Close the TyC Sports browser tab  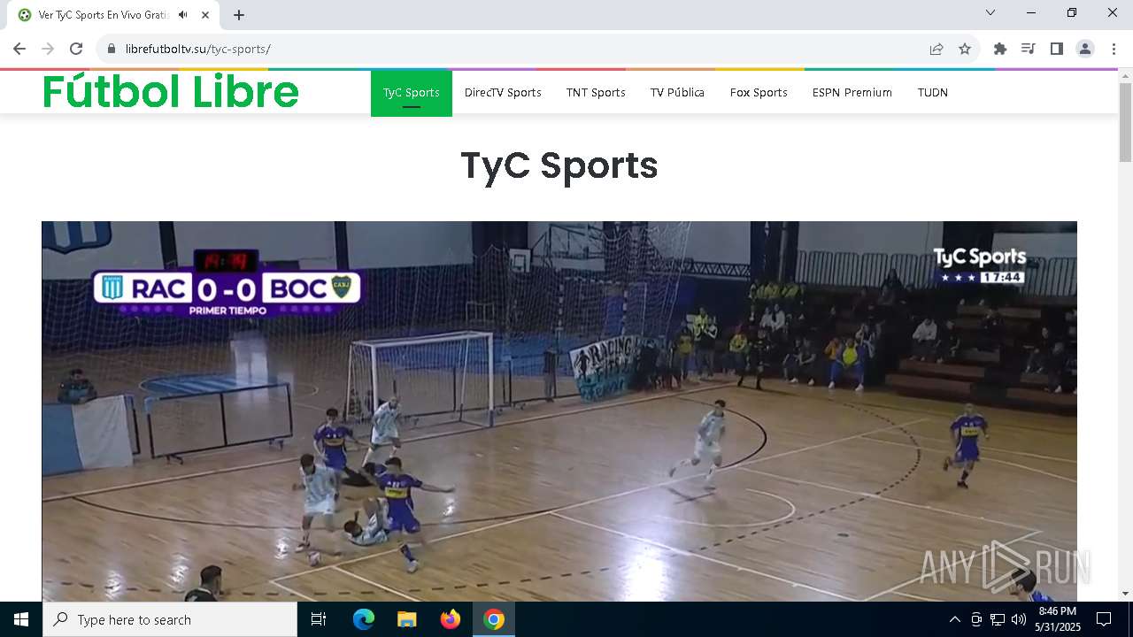click(205, 15)
